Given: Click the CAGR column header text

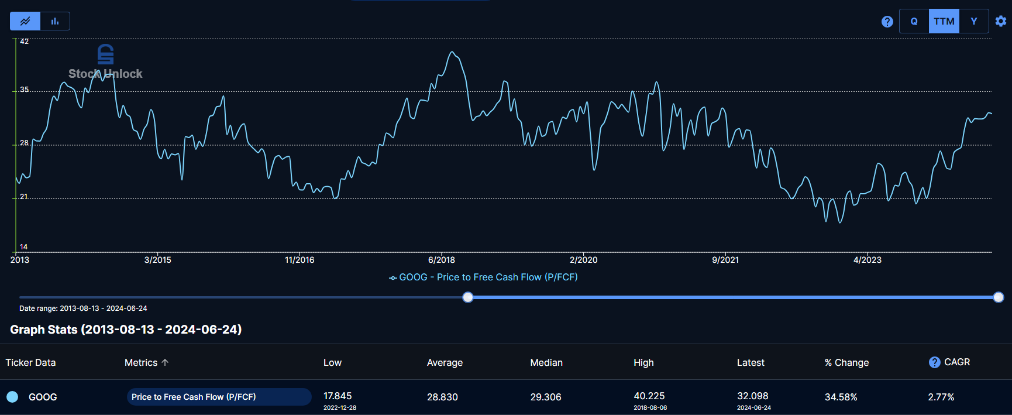Looking at the screenshot, I should [x=957, y=362].
